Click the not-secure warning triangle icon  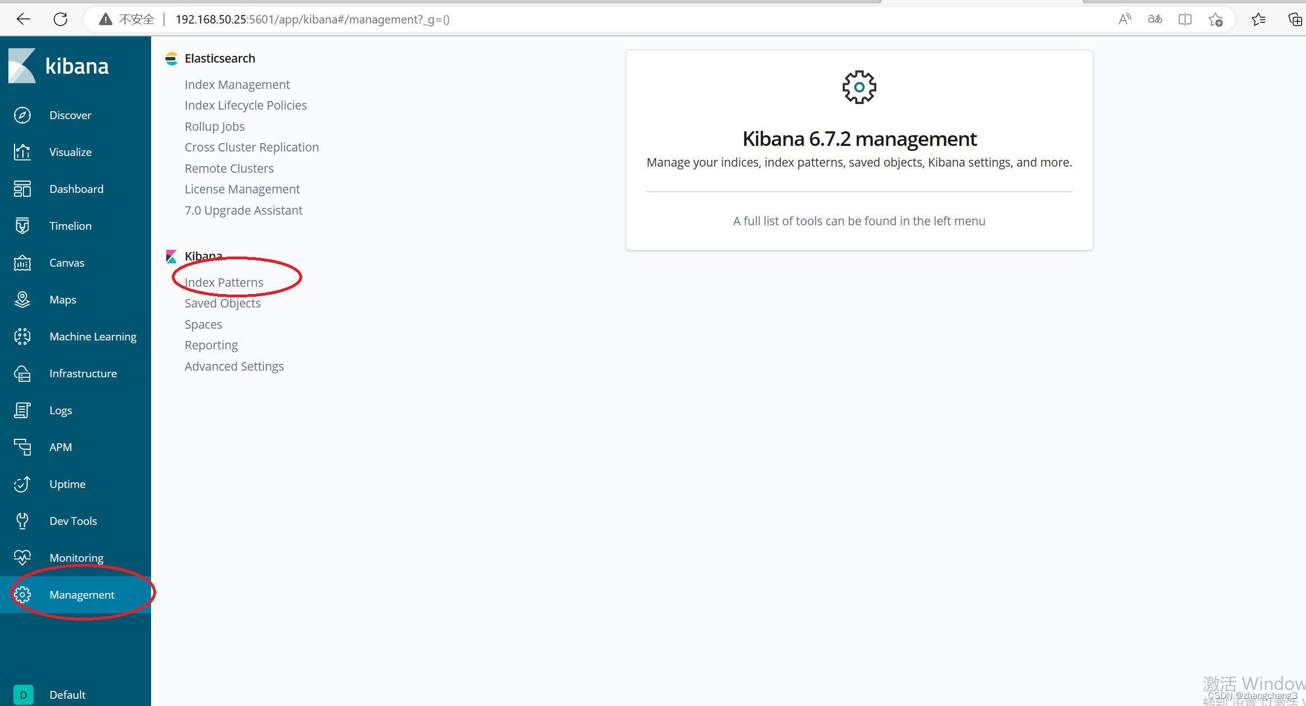pyautogui.click(x=105, y=20)
